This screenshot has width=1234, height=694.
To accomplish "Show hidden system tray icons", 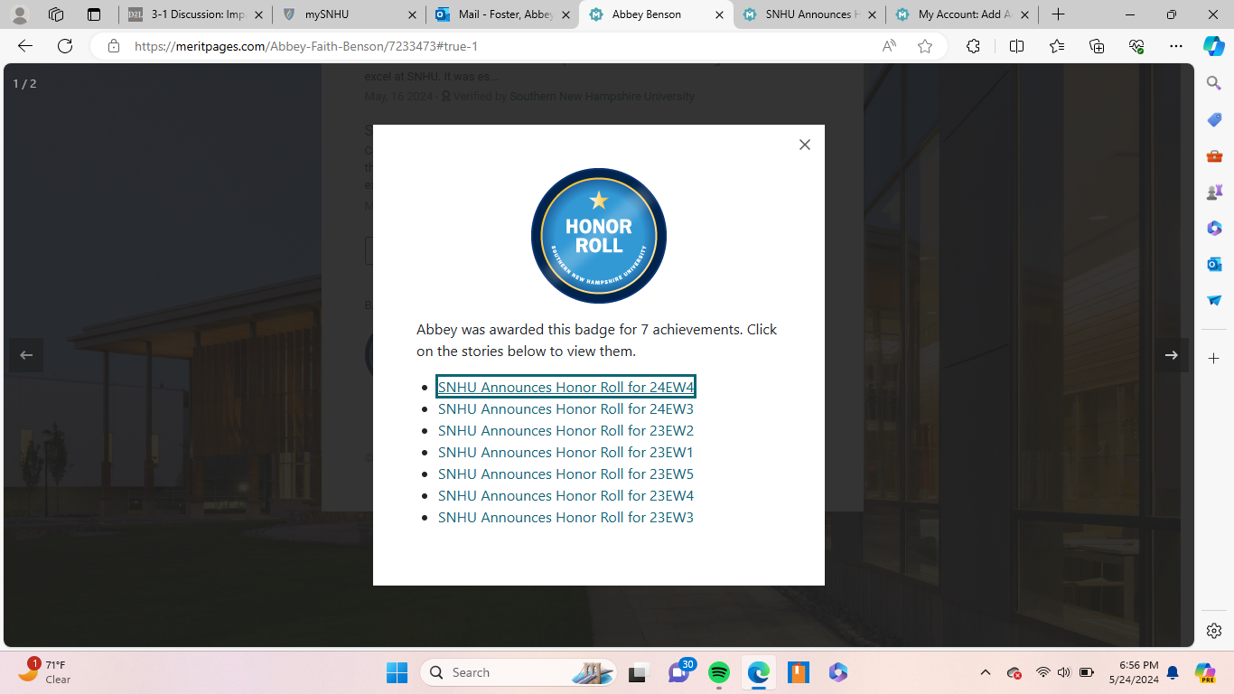I will coord(986,672).
